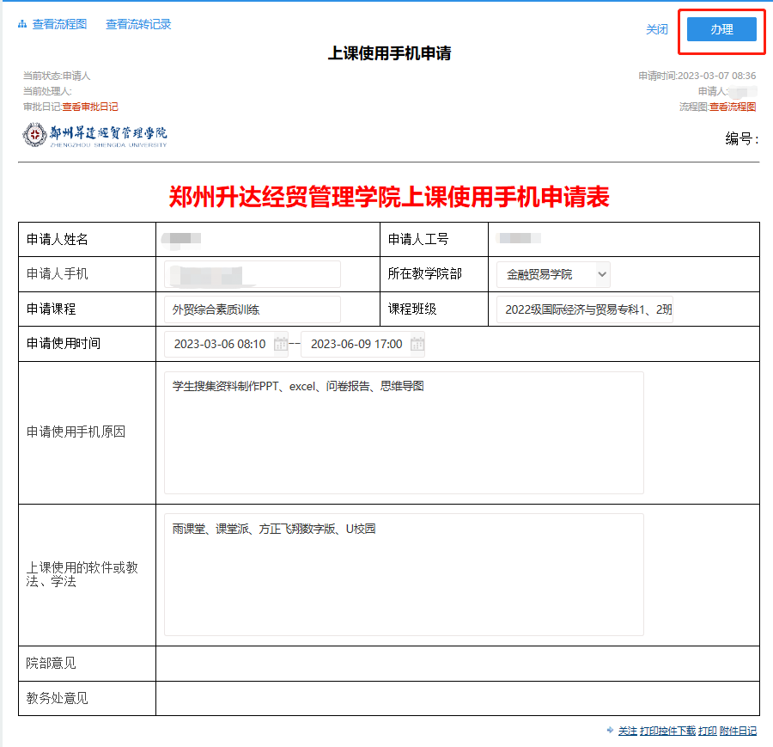Viewport: 773px width, 747px height.
Task: Click 申请时间:2023-03-07 08:36 text
Action: [x=697, y=76]
